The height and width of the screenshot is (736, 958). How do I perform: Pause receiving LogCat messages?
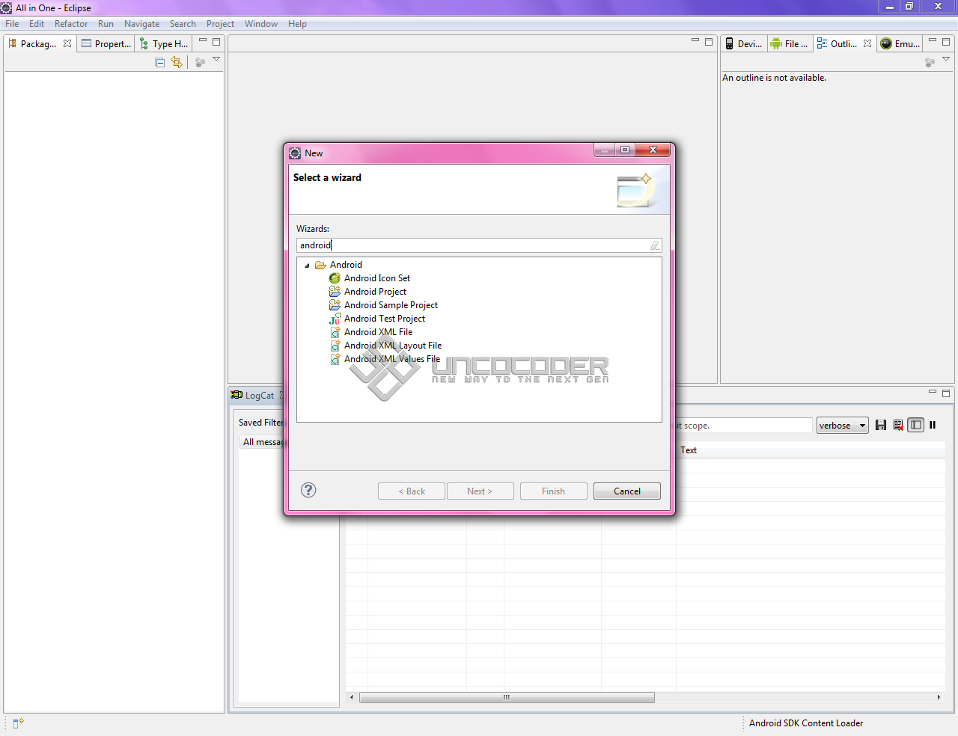[933, 425]
